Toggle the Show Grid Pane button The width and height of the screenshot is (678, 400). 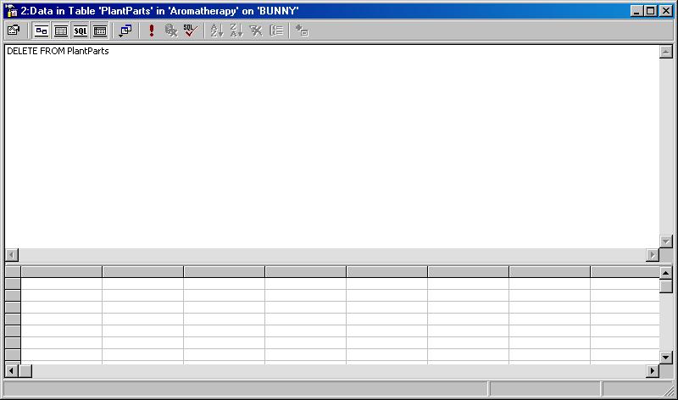click(x=61, y=31)
